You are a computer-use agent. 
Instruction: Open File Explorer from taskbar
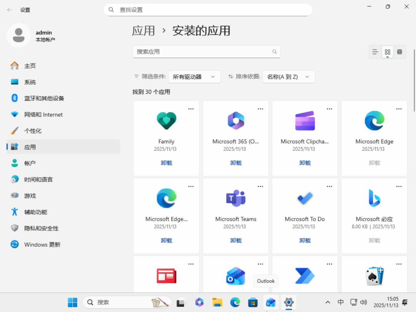217,302
